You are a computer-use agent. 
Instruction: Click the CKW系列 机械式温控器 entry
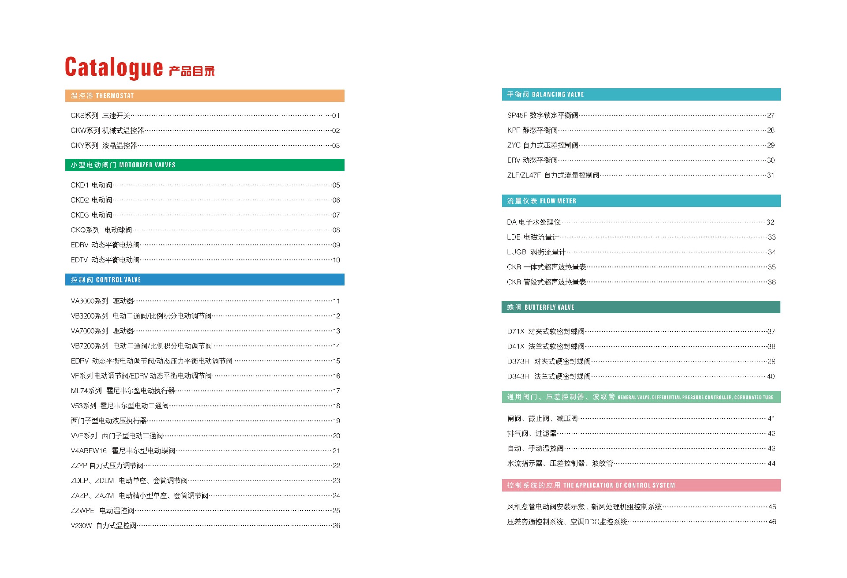pos(108,131)
